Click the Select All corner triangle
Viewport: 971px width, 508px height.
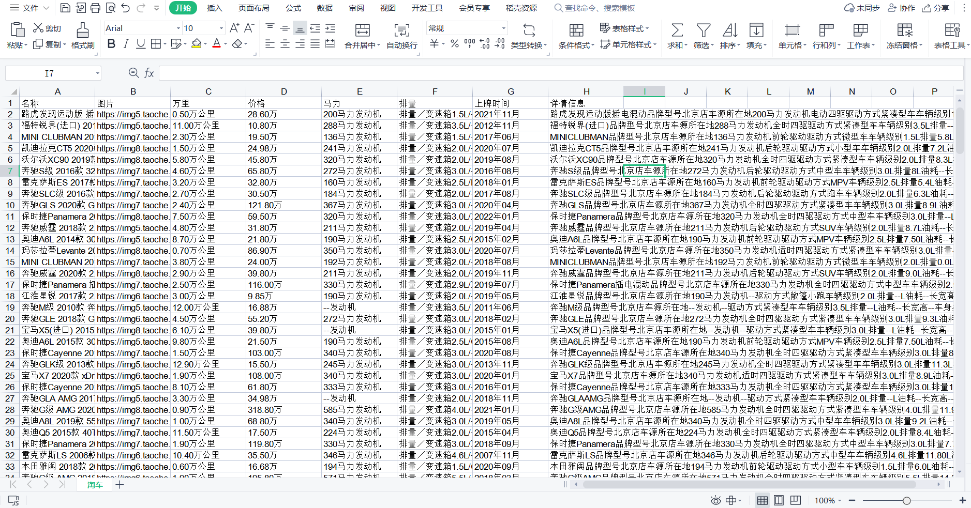click(14, 91)
